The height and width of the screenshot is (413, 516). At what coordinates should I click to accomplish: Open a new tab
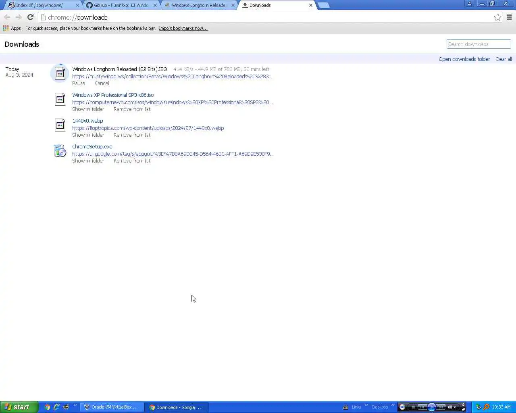tap(323, 5)
